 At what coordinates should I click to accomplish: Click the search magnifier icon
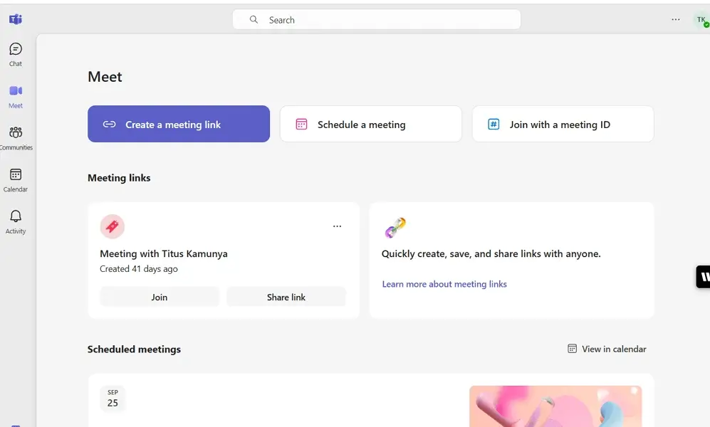click(254, 19)
